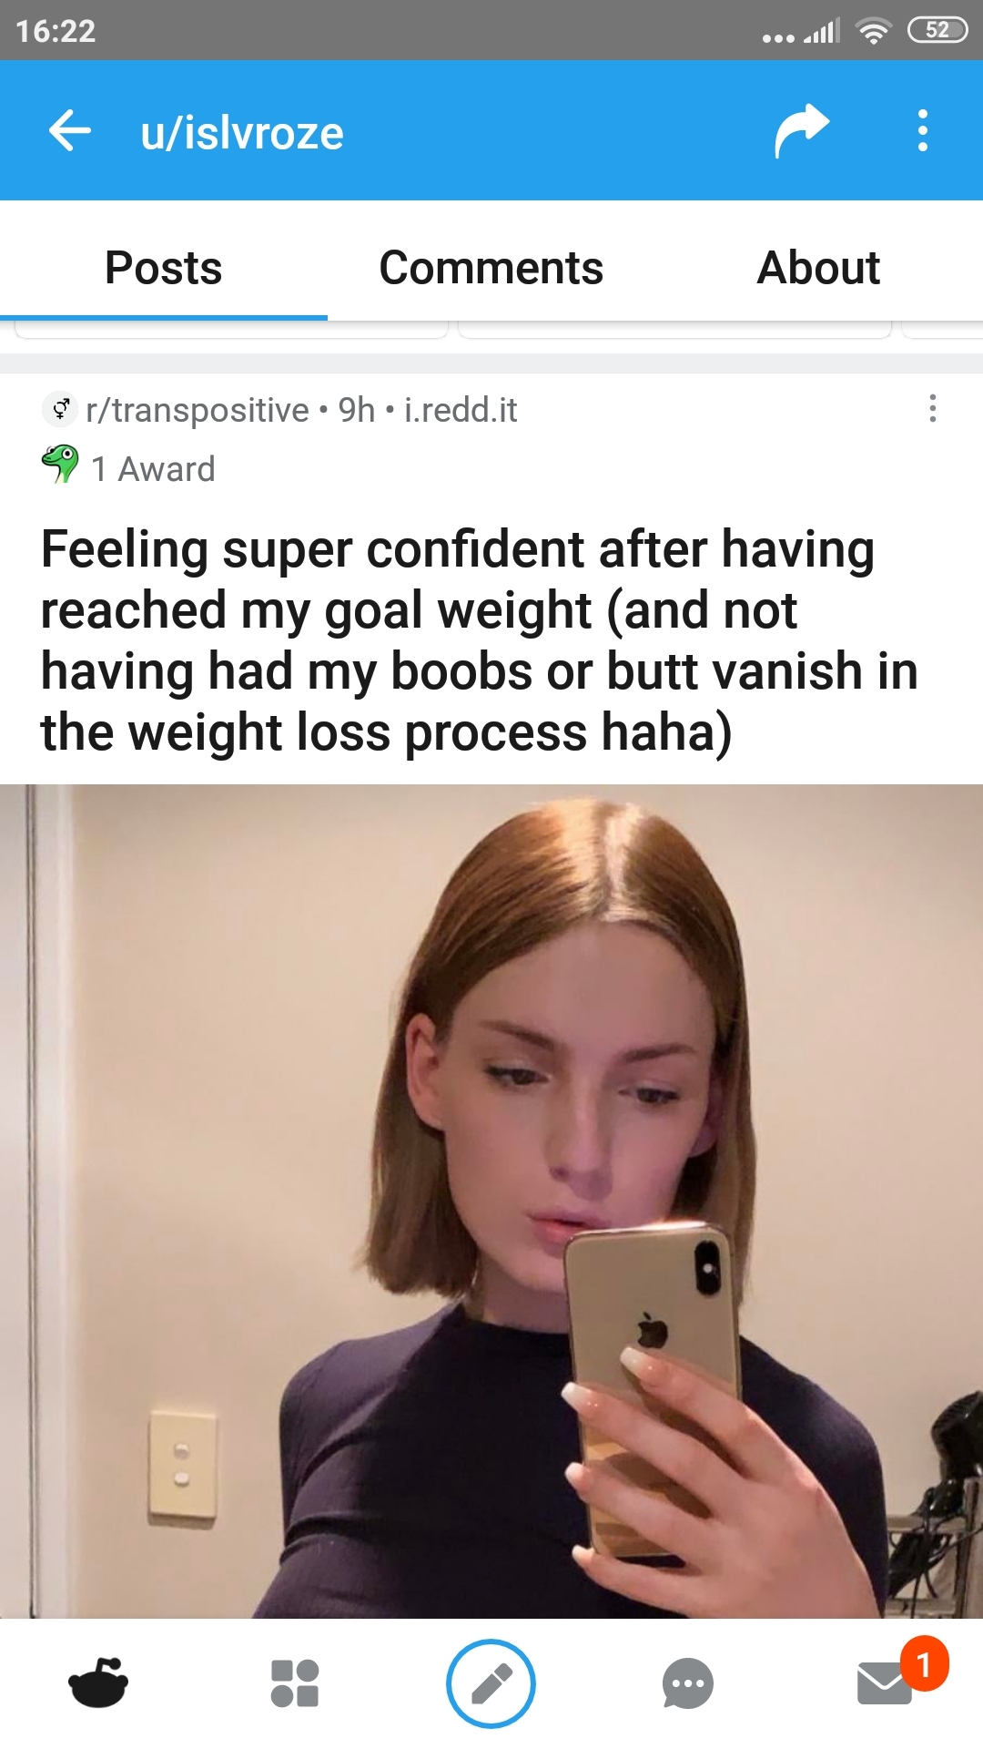983x1749 pixels.
Task: Tap the green award badge icon
Action: (x=60, y=464)
